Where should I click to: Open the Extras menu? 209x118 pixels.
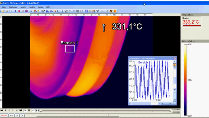40,7
